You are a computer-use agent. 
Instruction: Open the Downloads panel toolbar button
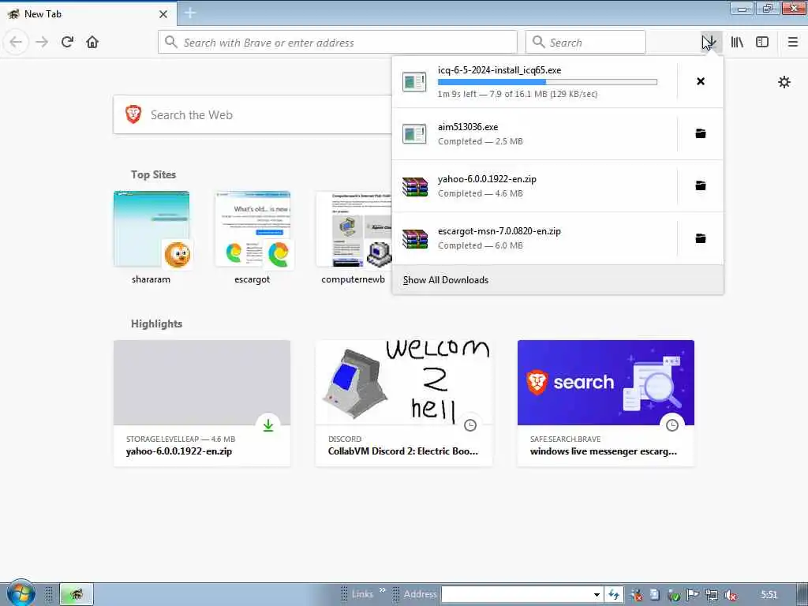(x=711, y=42)
